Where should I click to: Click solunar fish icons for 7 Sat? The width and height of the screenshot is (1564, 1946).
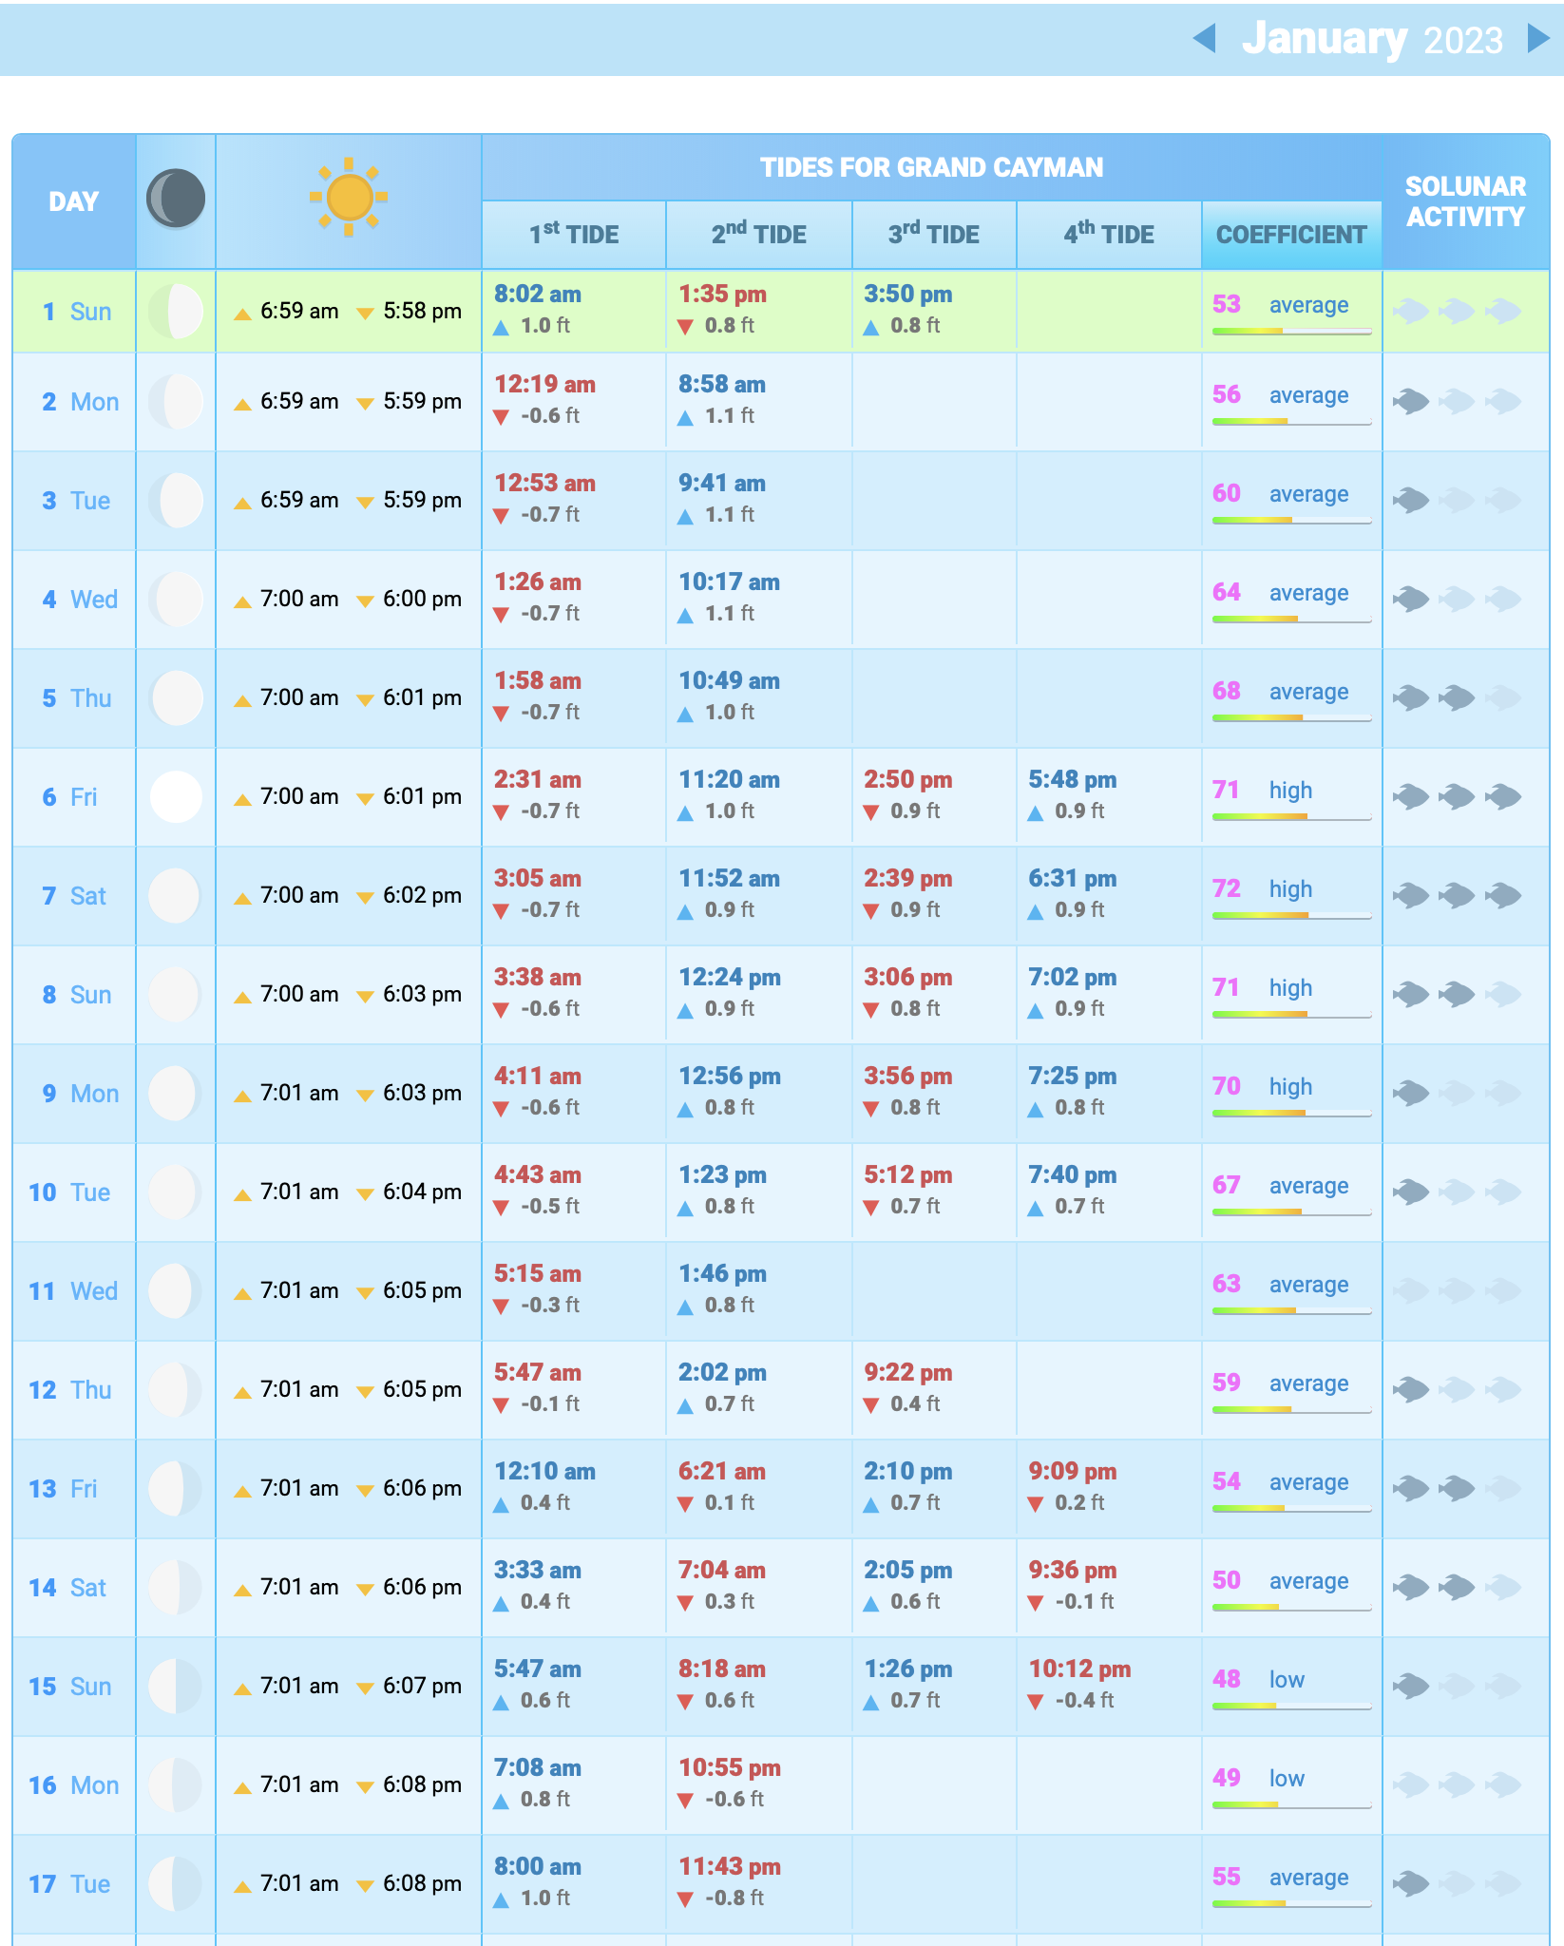point(1457,895)
